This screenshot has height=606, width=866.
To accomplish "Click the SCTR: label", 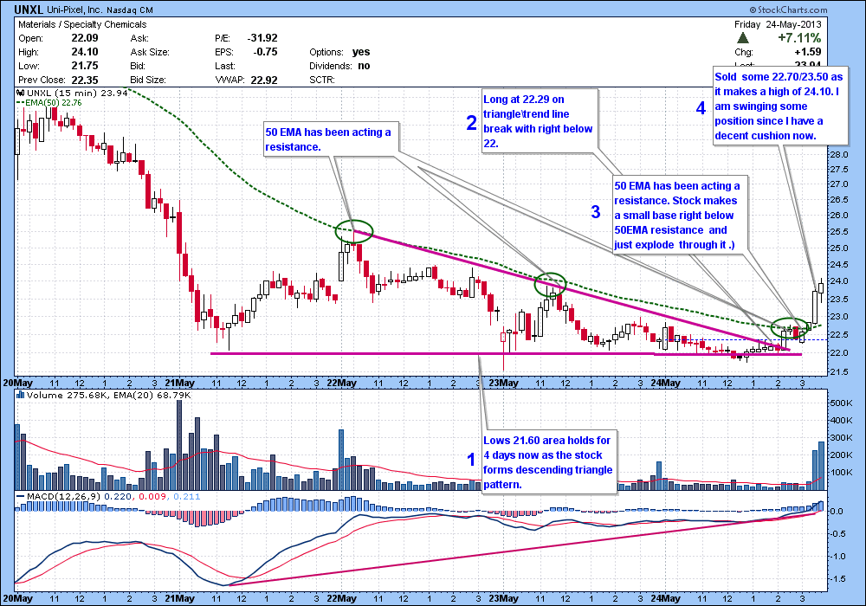I will (322, 80).
